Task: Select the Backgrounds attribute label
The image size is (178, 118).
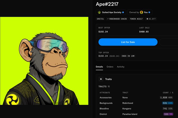Action: tap(106, 103)
